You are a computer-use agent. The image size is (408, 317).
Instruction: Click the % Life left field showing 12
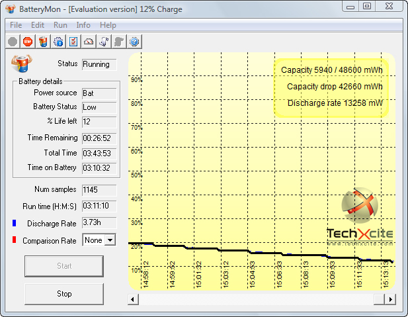(99, 122)
